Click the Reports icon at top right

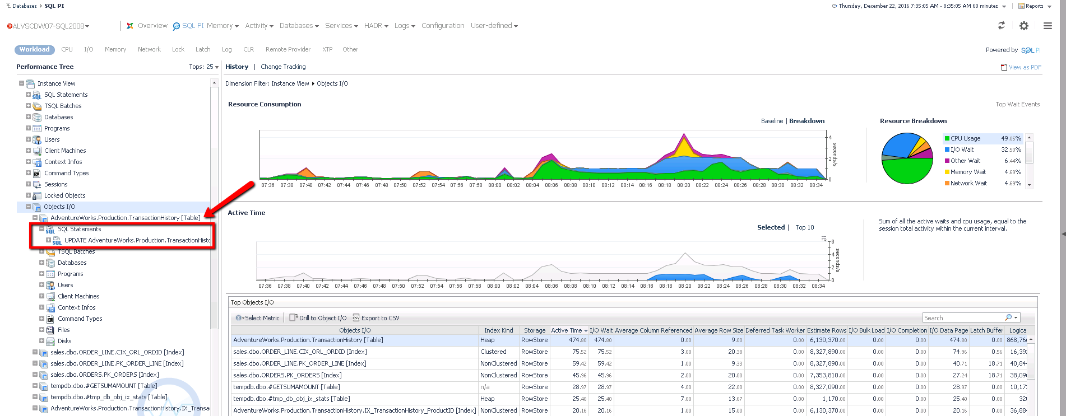click(x=1021, y=6)
